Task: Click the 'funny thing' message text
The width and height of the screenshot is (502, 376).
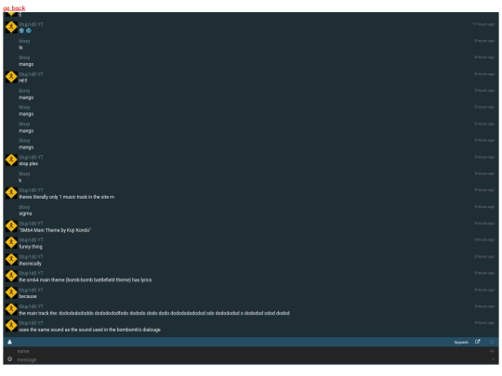Action: [x=31, y=247]
